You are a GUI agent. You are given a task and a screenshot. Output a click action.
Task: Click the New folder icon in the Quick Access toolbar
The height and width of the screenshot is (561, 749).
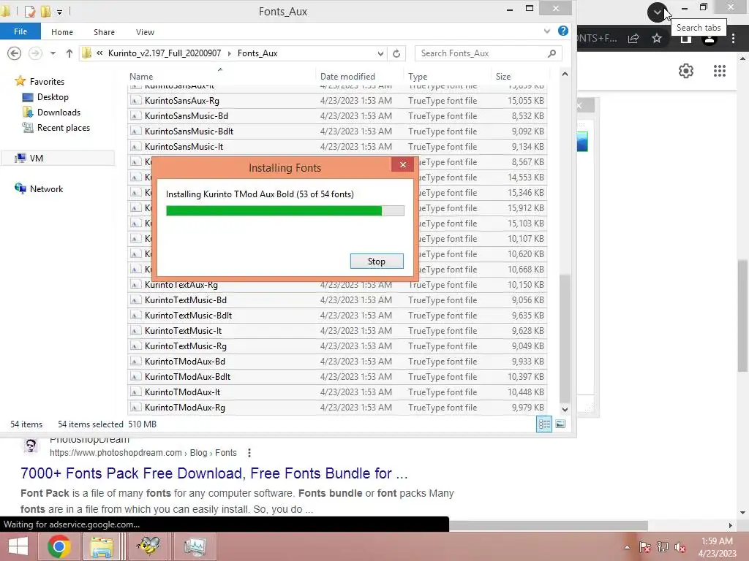tap(45, 10)
